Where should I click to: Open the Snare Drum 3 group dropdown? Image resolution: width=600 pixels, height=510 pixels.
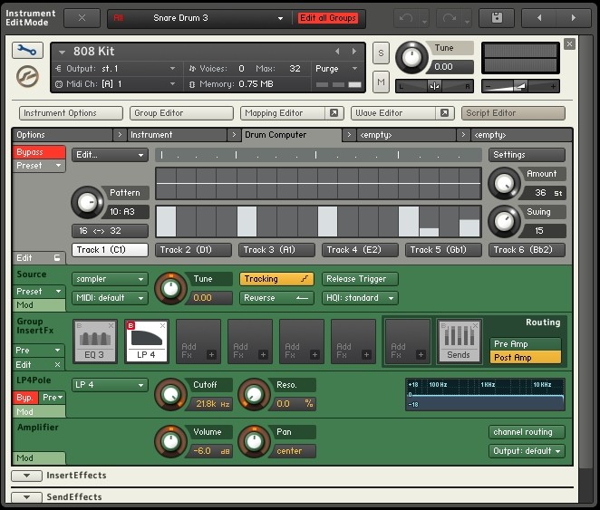[280, 18]
